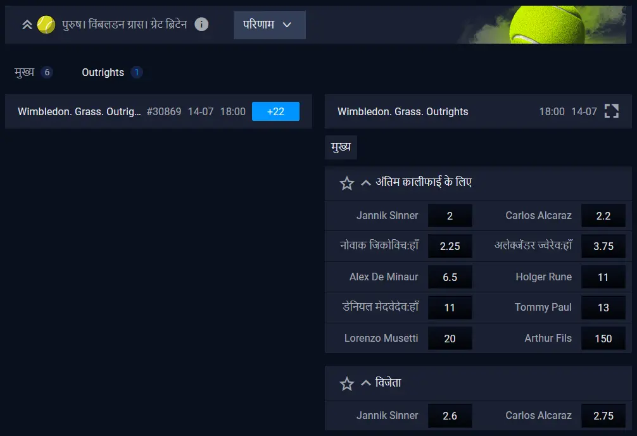
Task: Open the Wimbledon Grass Outrights event row
Action: [158, 111]
